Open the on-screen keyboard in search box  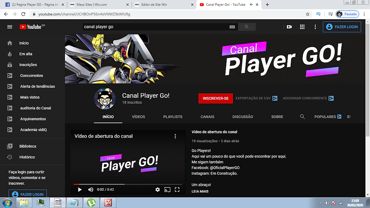pyautogui.click(x=232, y=27)
